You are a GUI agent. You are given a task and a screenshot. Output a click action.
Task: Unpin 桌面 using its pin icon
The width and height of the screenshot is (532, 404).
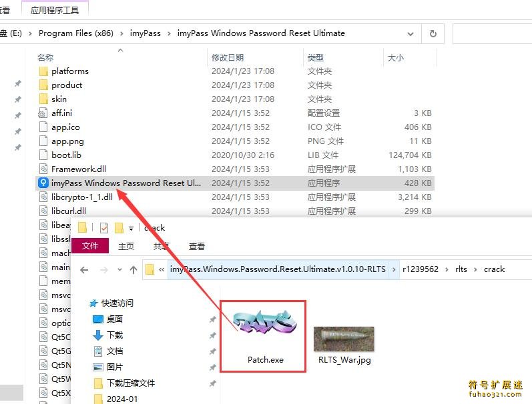(212, 319)
